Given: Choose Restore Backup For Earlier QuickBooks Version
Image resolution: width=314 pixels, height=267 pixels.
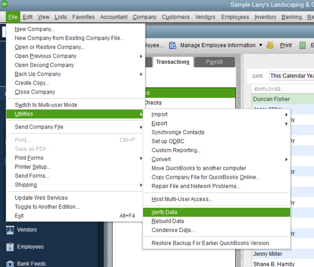Looking at the screenshot, I should click(x=210, y=243).
